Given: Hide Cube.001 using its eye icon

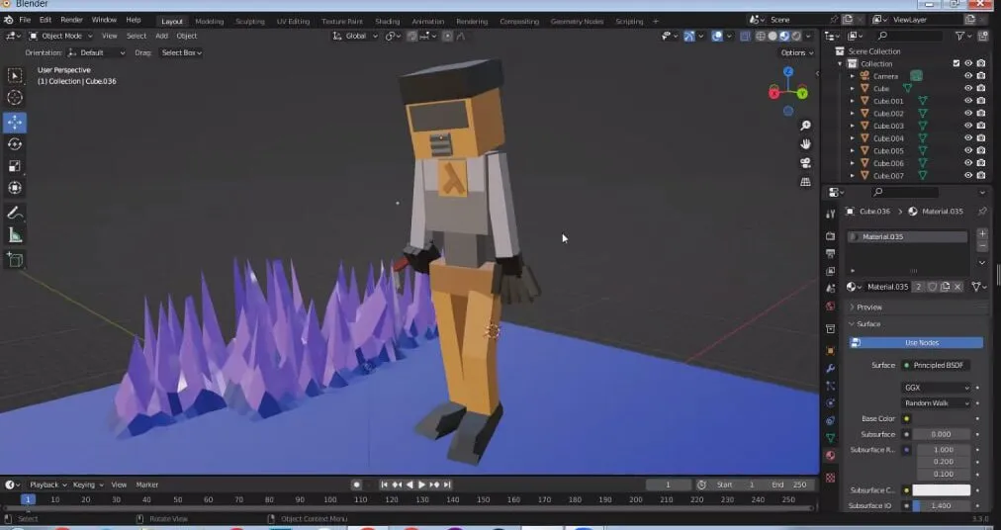Looking at the screenshot, I should tap(968, 101).
